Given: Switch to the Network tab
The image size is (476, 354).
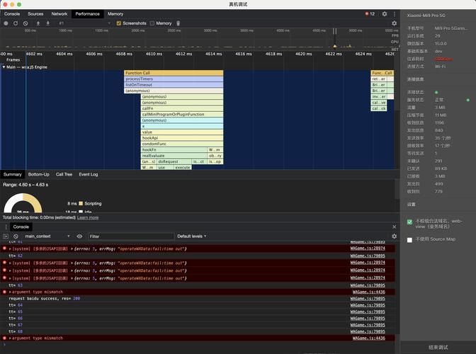Looking at the screenshot, I should [x=59, y=13].
